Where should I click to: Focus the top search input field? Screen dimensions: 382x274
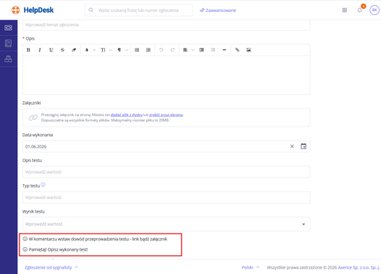click(139, 10)
